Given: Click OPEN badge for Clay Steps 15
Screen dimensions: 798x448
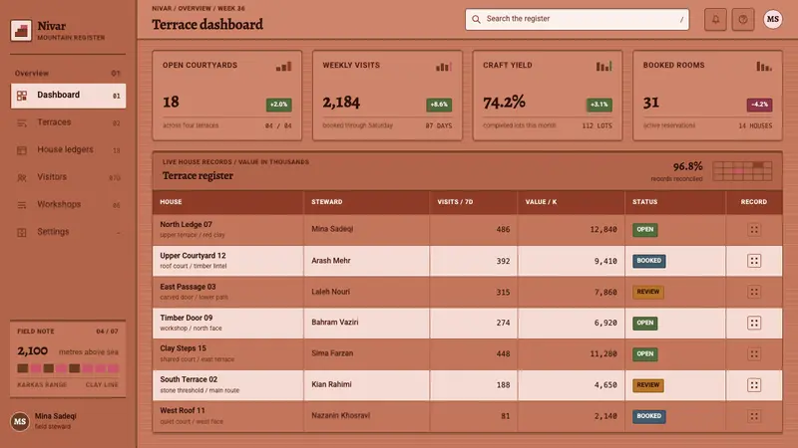Looking at the screenshot, I should click(644, 353).
